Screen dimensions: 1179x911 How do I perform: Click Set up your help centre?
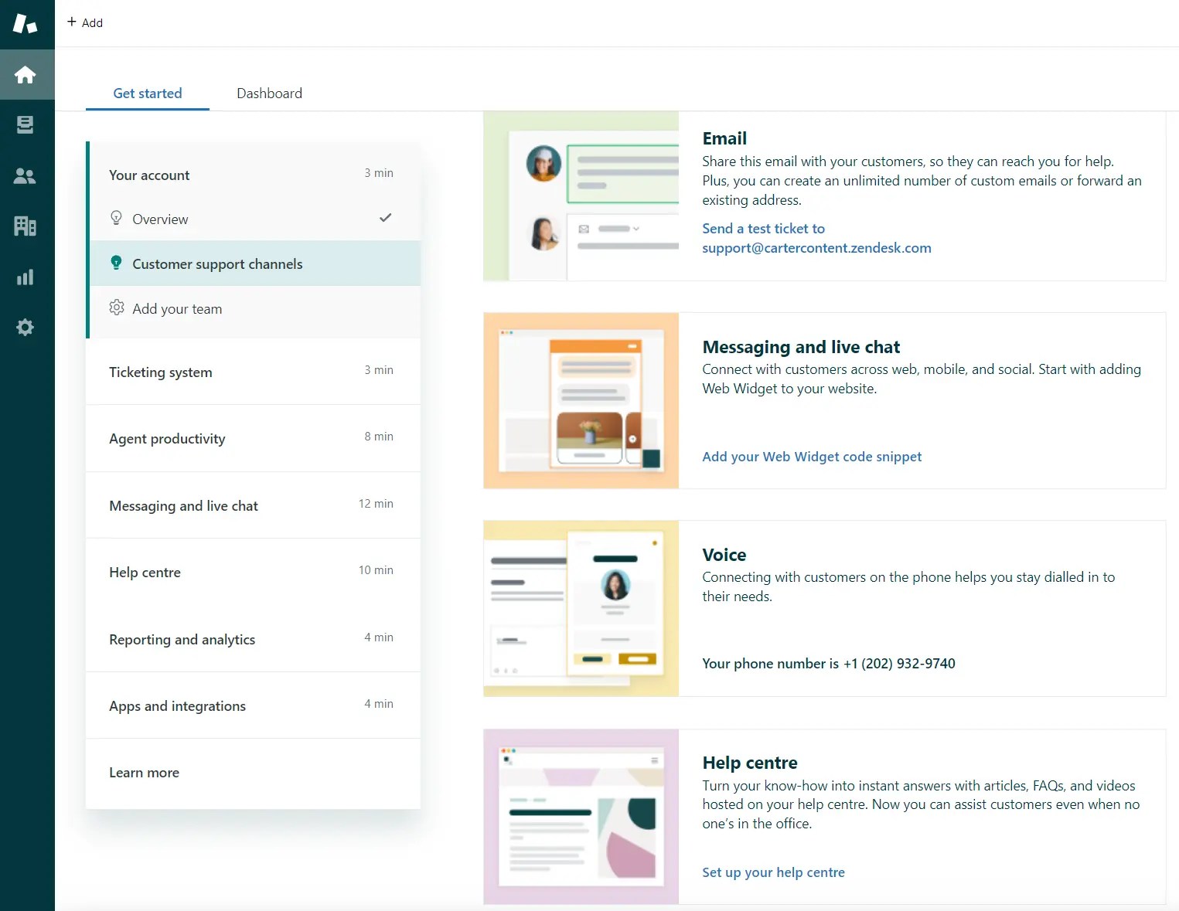point(773,872)
